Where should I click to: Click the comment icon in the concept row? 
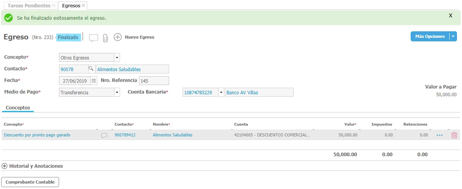[x=104, y=135]
